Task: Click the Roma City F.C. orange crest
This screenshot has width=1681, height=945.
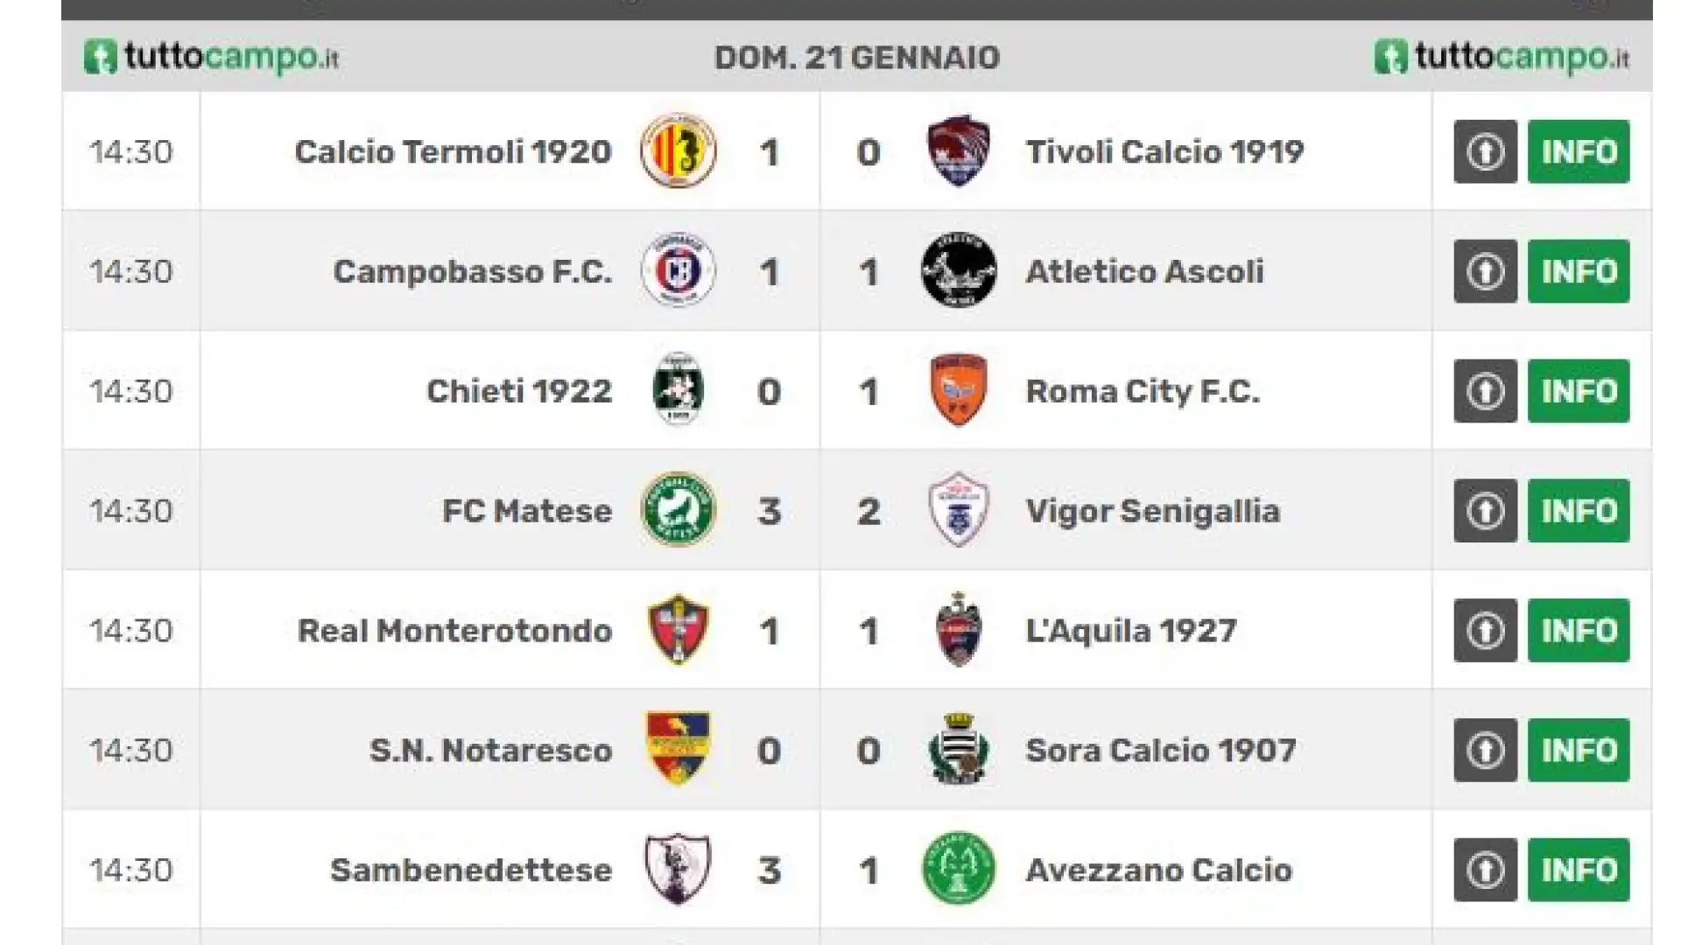Action: point(958,390)
